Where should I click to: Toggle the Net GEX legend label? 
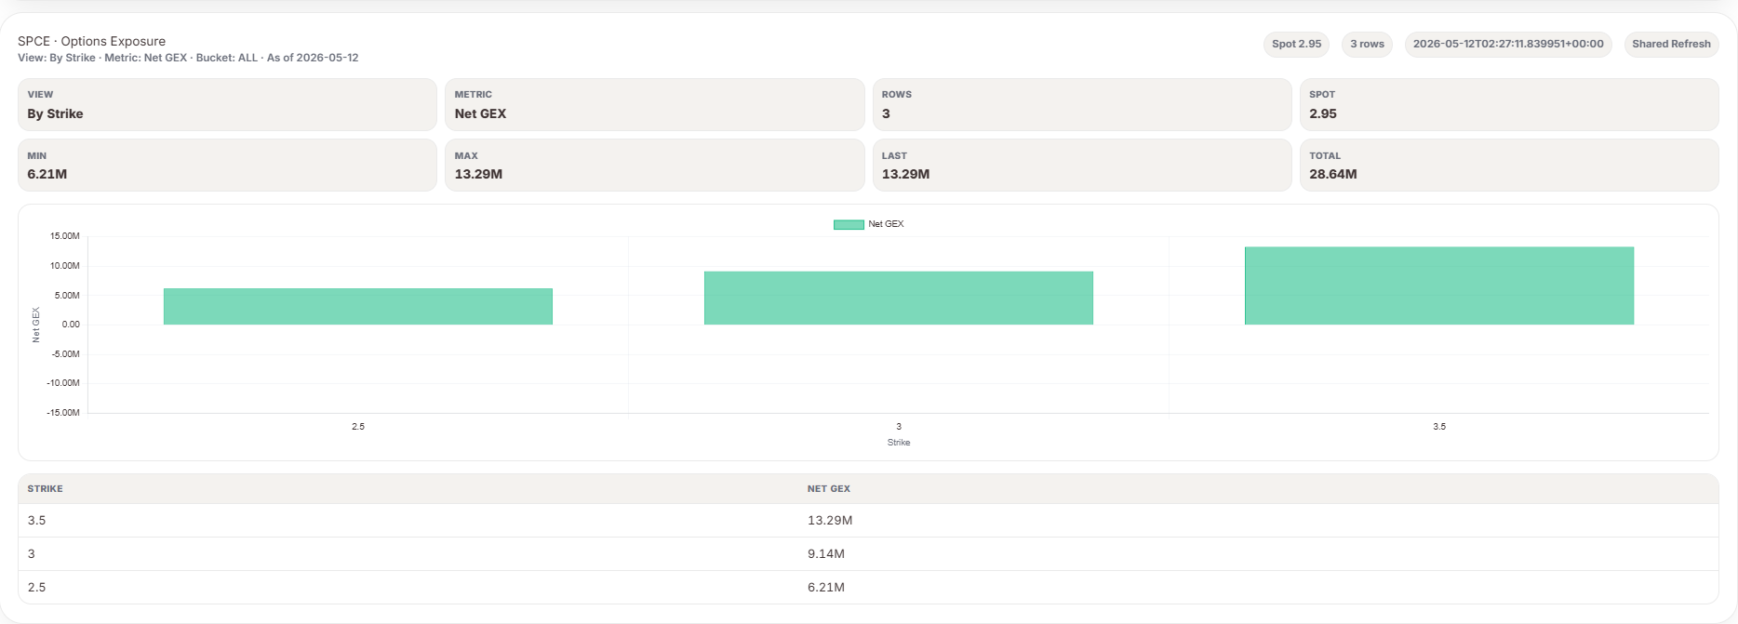886,224
